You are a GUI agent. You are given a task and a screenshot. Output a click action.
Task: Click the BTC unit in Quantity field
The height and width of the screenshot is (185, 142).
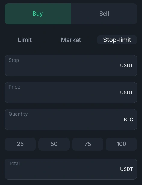pyautogui.click(x=128, y=120)
